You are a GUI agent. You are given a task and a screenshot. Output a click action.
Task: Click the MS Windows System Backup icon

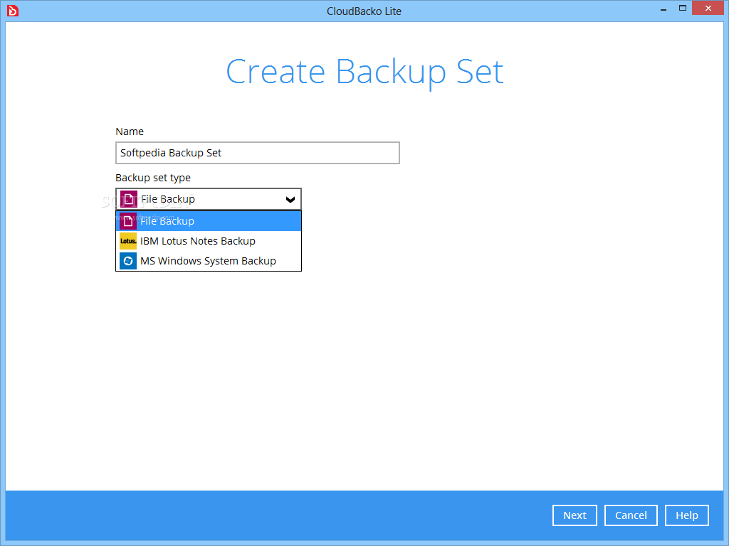pyautogui.click(x=128, y=261)
